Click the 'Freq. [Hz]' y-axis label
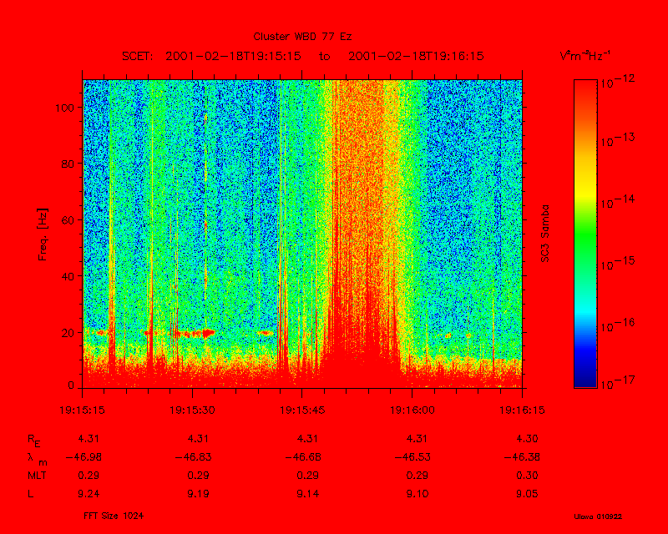 (x=43, y=235)
